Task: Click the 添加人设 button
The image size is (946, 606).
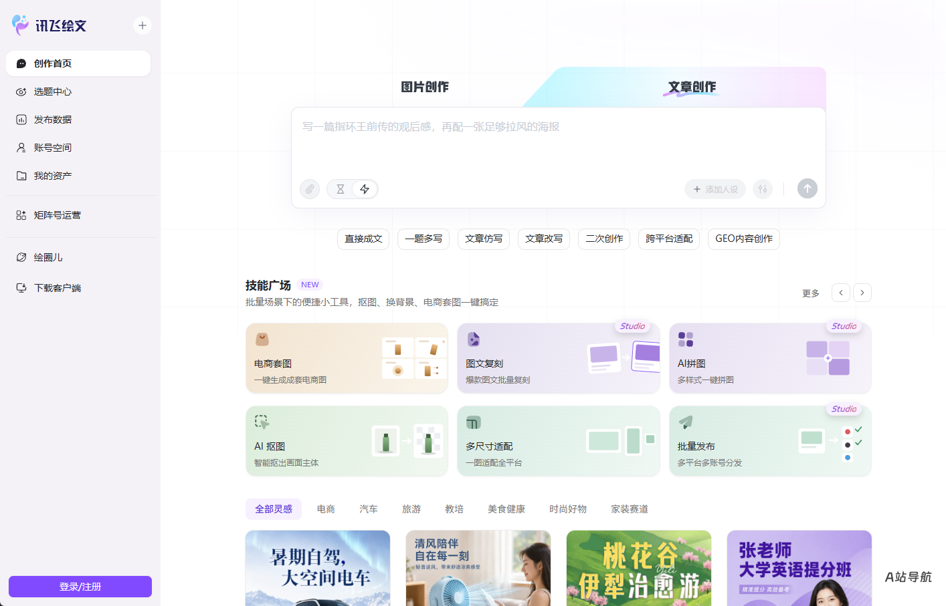Action: point(715,189)
